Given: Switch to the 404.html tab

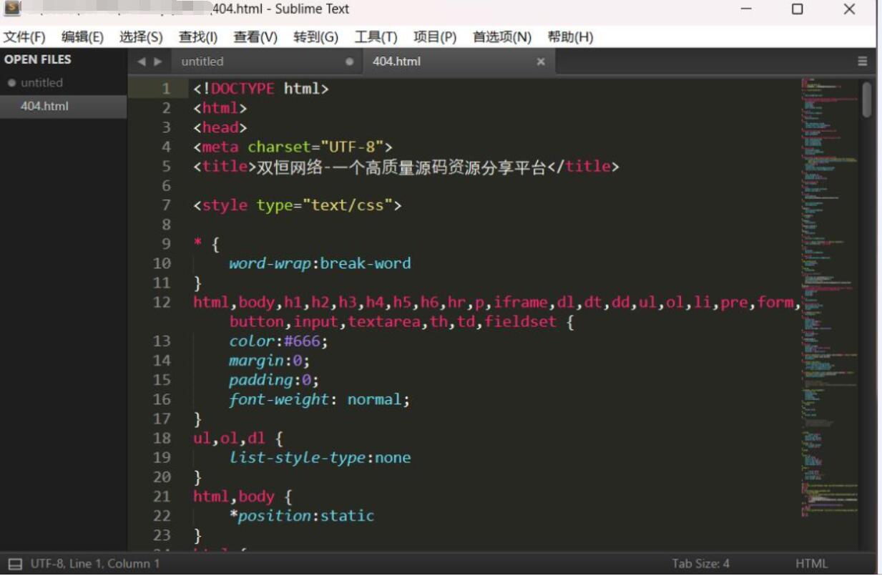Looking at the screenshot, I should tap(458, 62).
